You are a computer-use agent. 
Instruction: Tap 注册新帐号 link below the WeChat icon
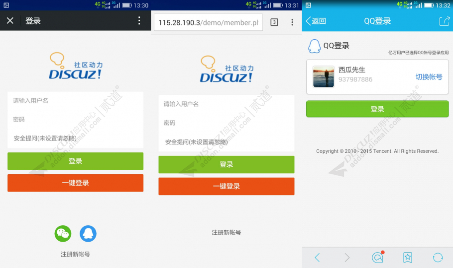tap(75, 254)
